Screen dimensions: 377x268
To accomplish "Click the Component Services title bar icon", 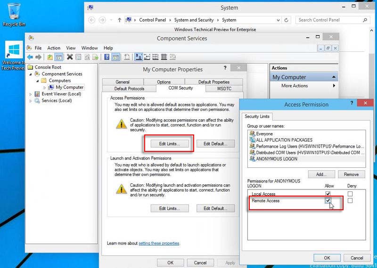I will click(31, 38).
